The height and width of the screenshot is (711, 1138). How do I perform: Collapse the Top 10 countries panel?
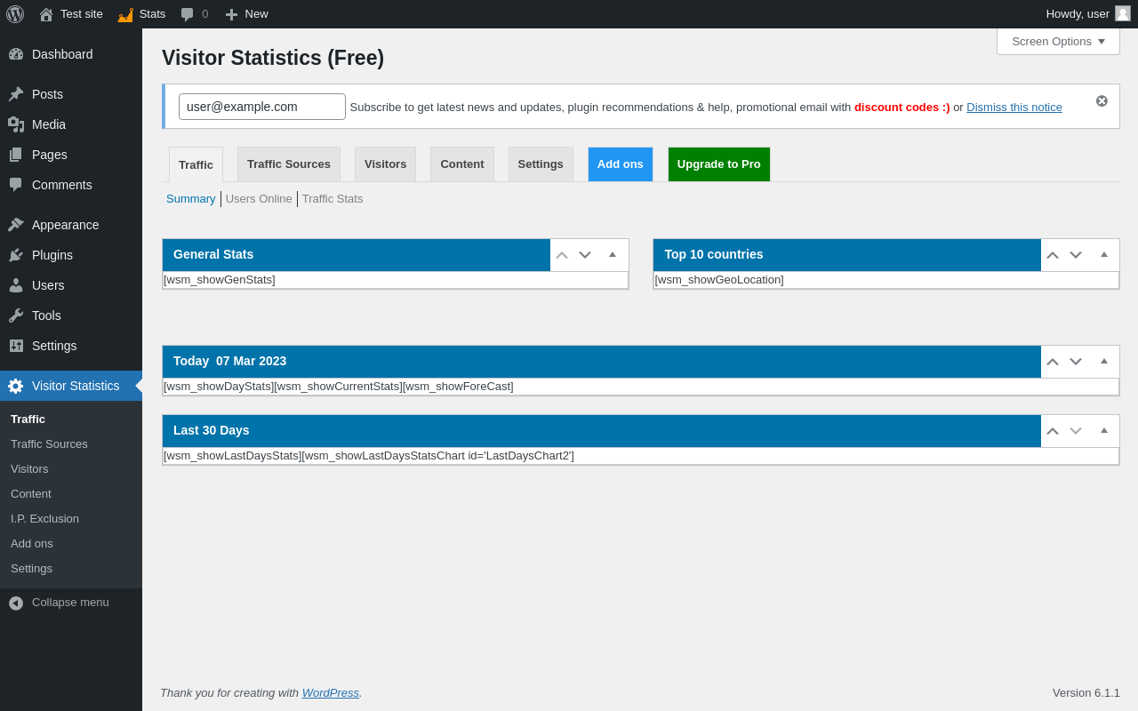click(1104, 255)
